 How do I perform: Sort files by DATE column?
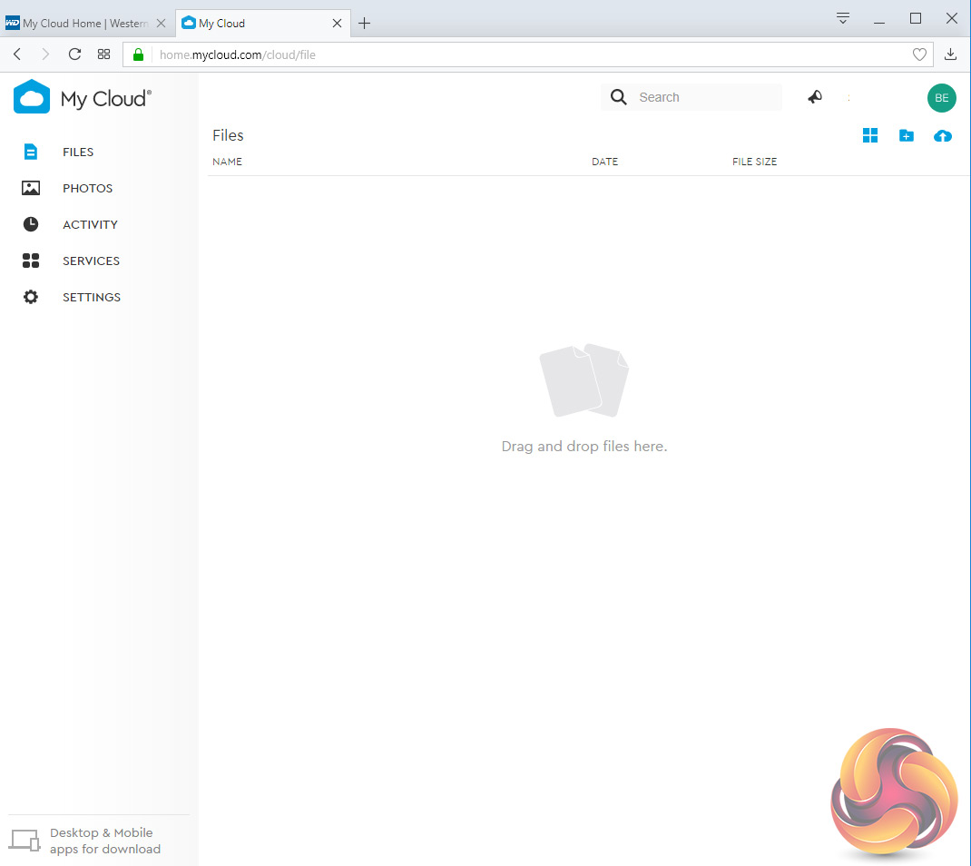(604, 162)
